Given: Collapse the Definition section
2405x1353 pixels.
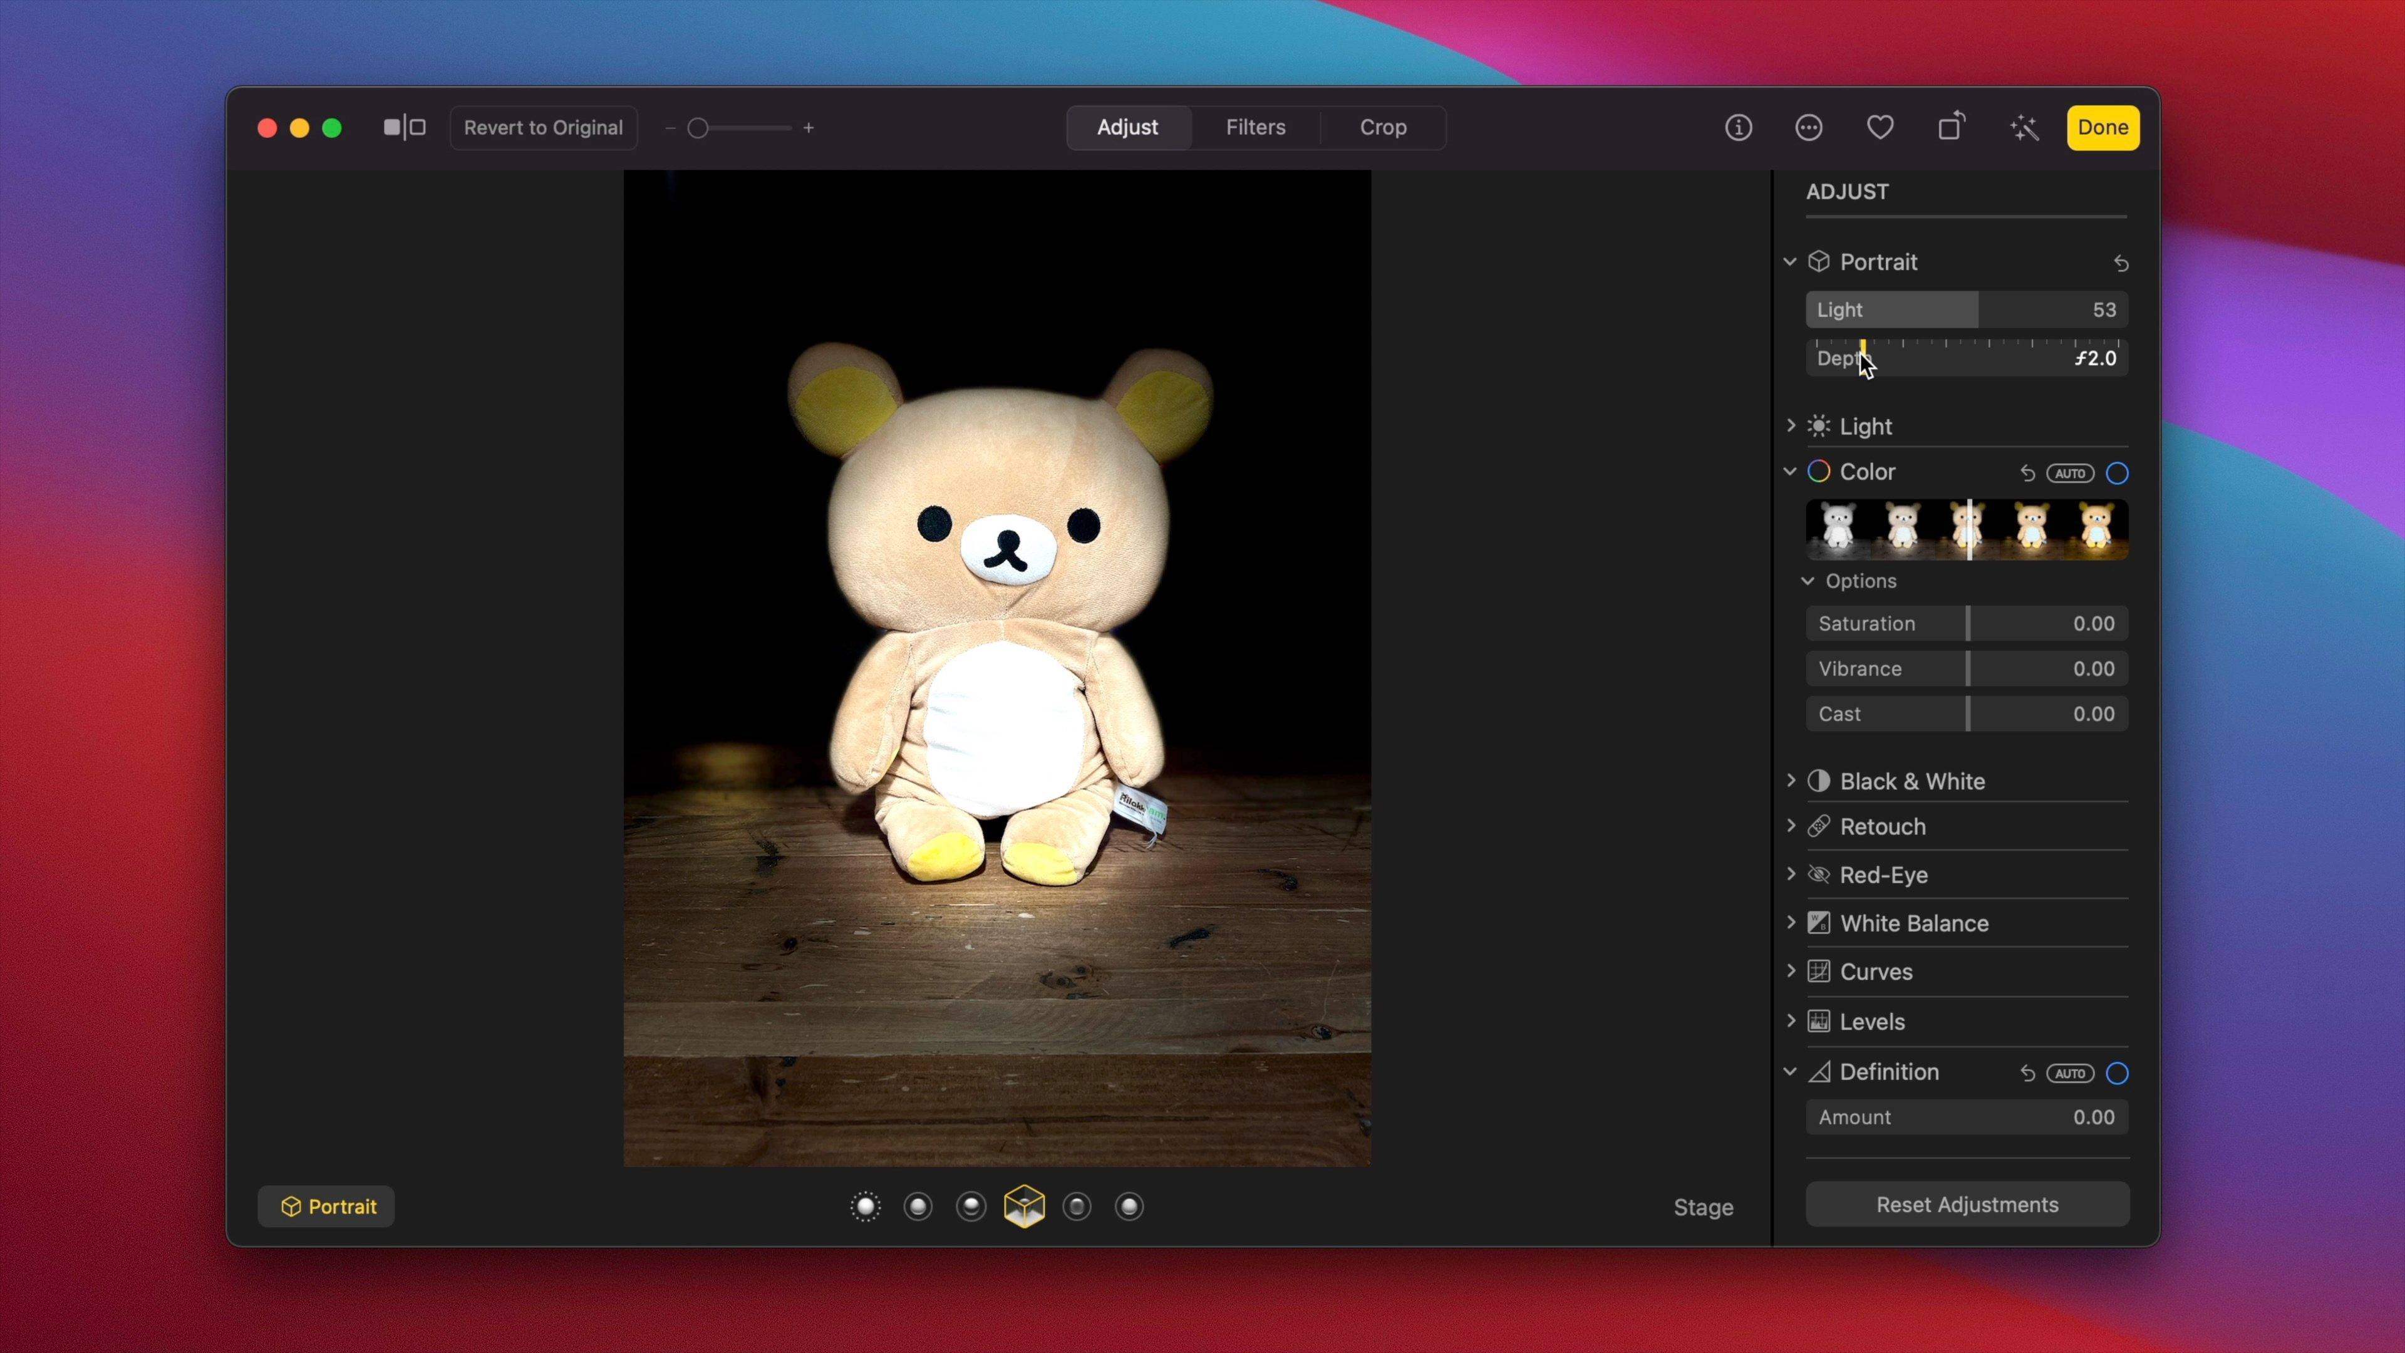Looking at the screenshot, I should click(x=1790, y=1072).
